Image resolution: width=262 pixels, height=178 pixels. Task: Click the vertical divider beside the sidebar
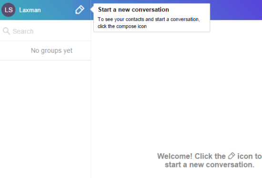click(x=91, y=100)
